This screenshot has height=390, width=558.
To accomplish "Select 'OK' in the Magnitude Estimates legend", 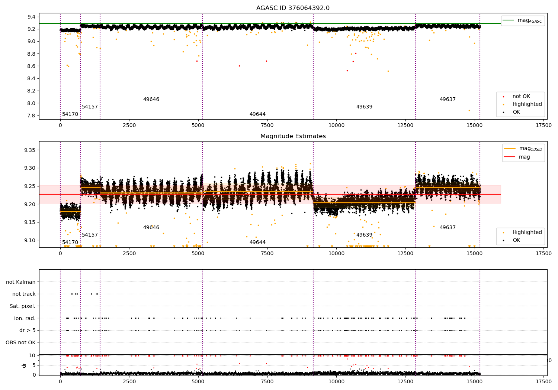I will 516,240.
